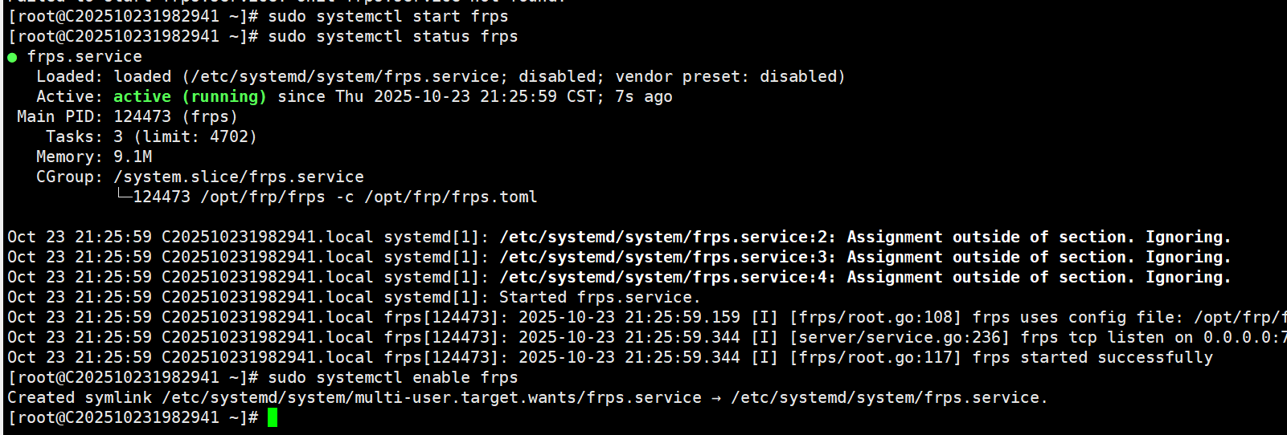
Task: Click the "vendor preset: disabled" text
Action: (729, 76)
